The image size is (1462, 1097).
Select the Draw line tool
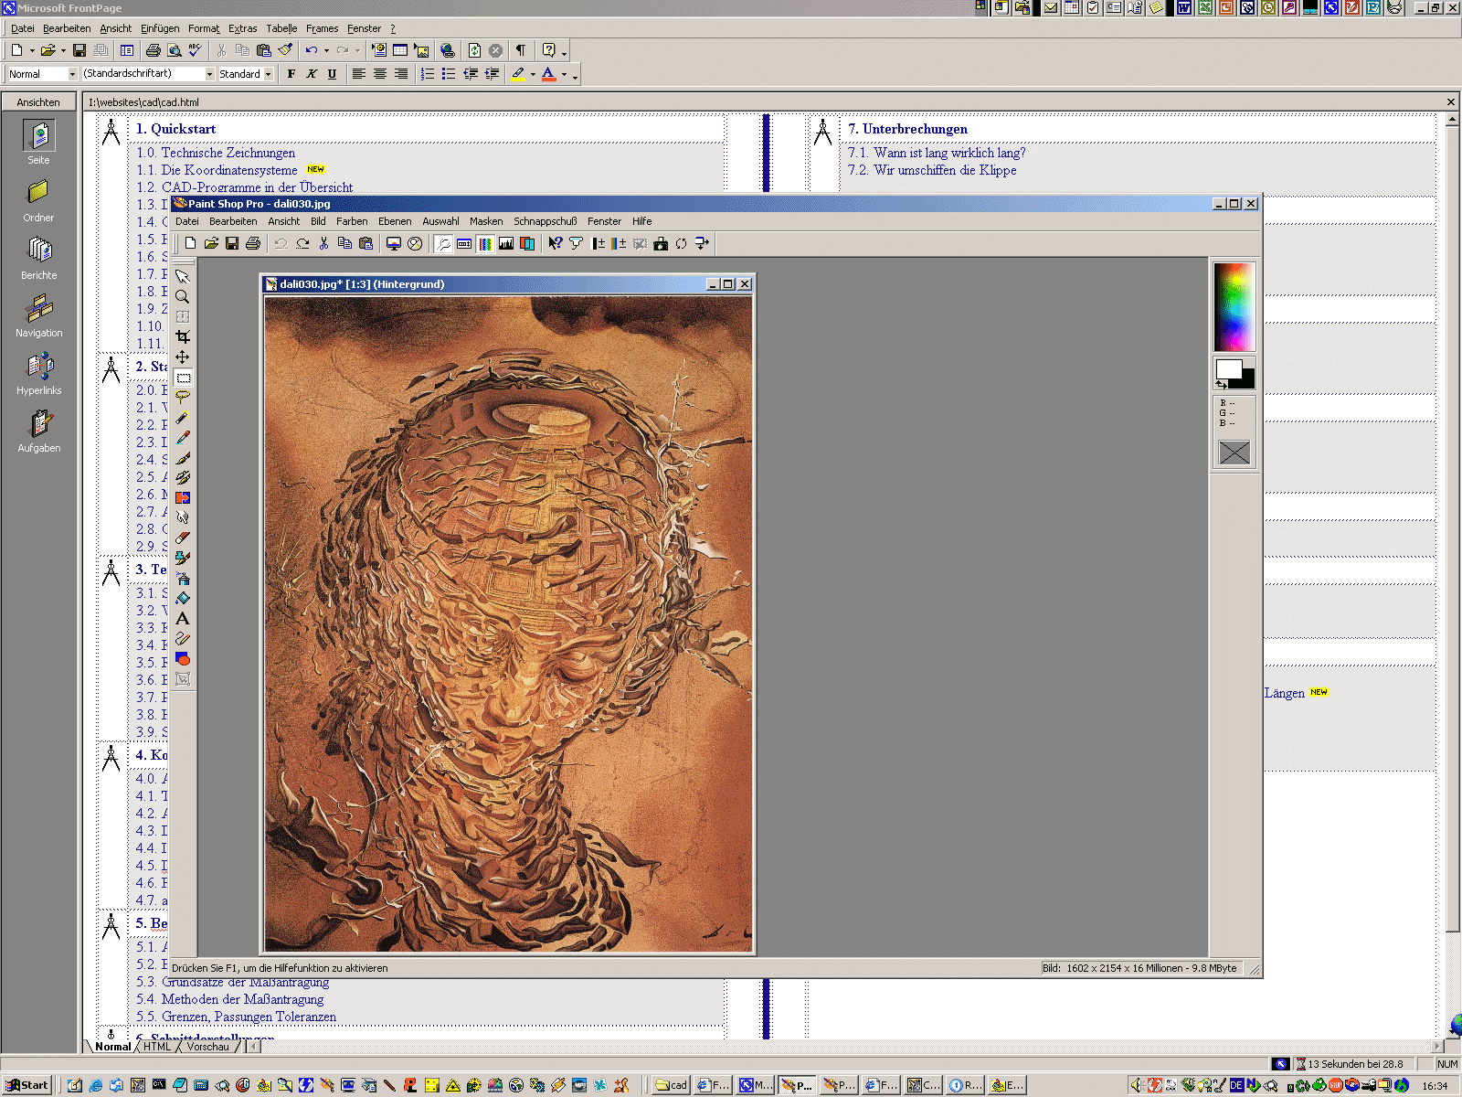183,638
